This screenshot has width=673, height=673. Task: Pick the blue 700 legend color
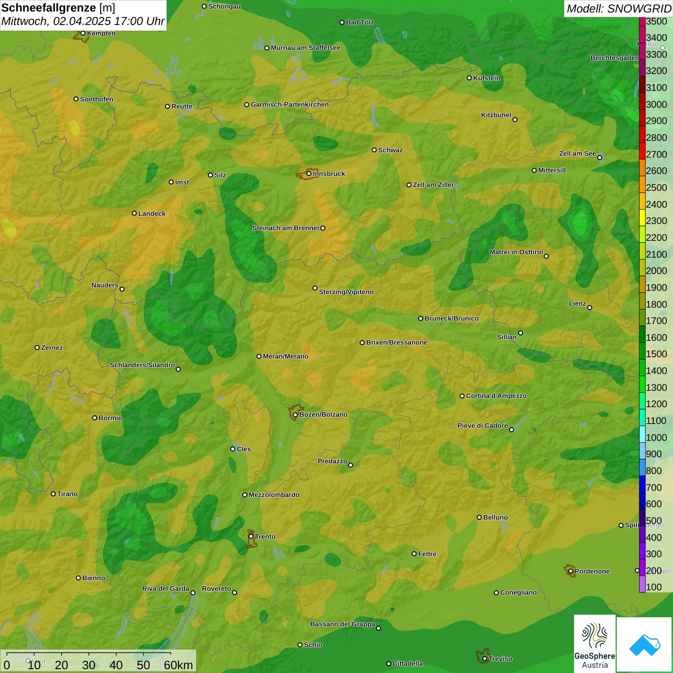642,487
